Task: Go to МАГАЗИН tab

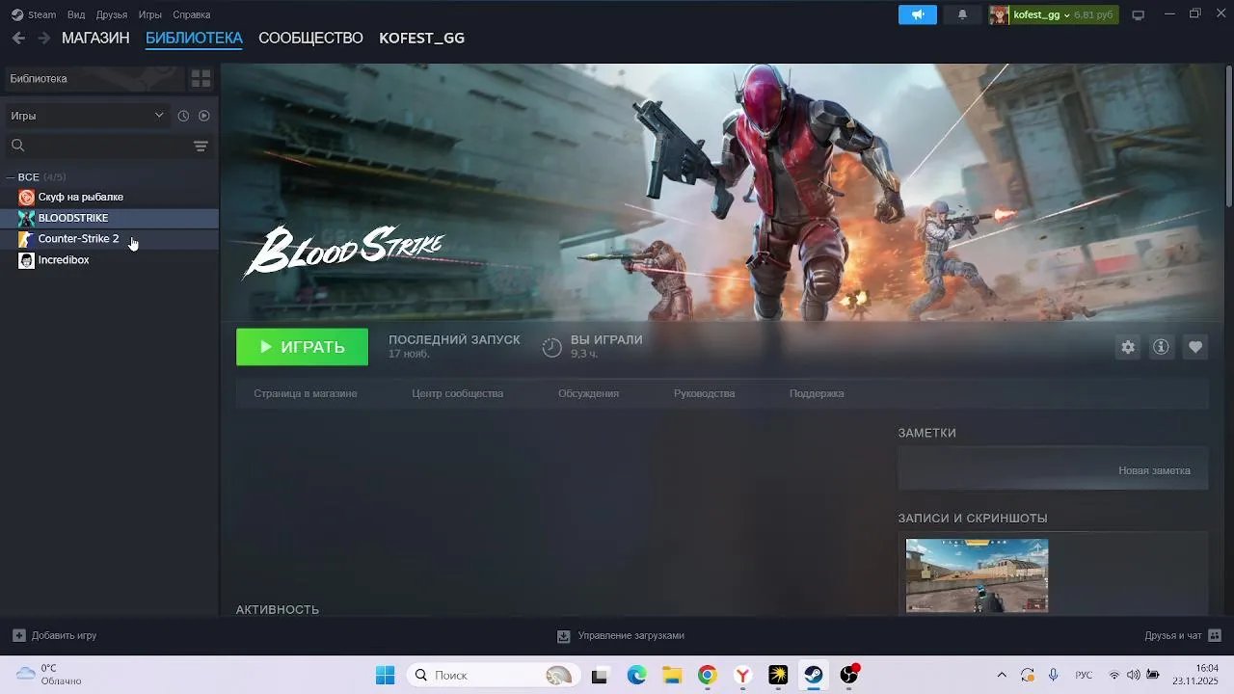Action: click(x=95, y=39)
